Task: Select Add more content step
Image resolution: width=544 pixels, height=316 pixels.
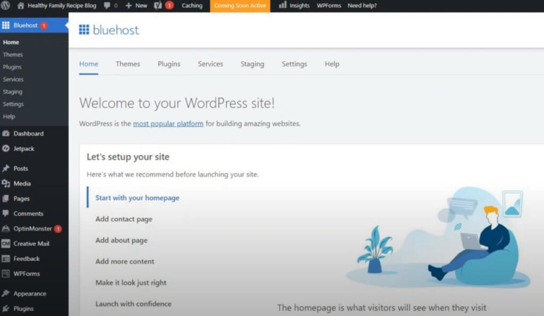Action: click(x=125, y=261)
